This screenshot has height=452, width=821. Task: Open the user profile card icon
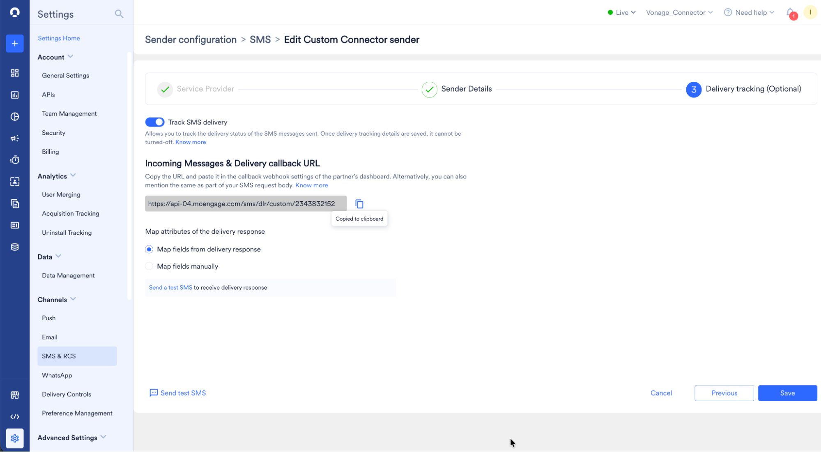tap(15, 182)
